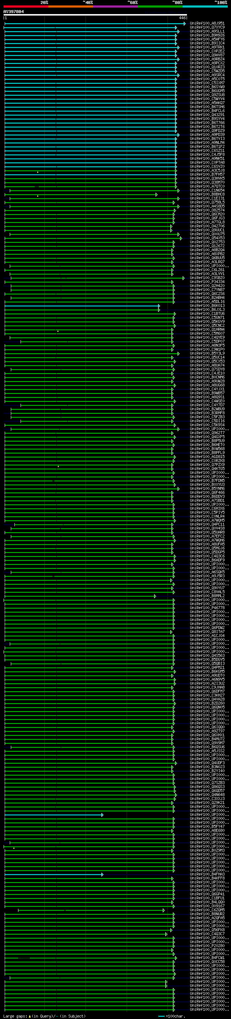Select label UniRef100_Q1HRN4
Image resolution: width=231 pixels, height=1019 pixels.
click(207, 330)
